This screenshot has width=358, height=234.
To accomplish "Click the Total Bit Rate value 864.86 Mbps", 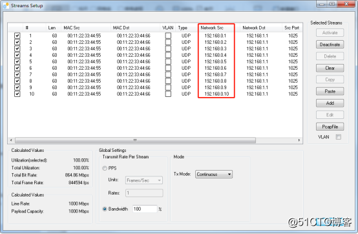I will [77, 175].
